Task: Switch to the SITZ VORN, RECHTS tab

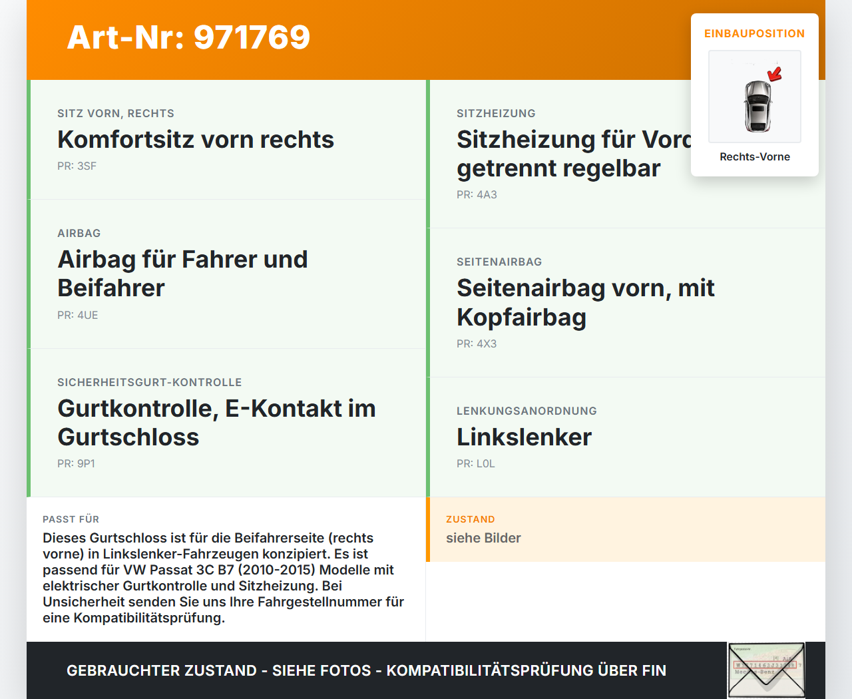Action: pos(116,113)
